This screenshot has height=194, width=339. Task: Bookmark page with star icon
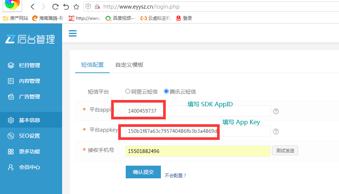coord(76,7)
